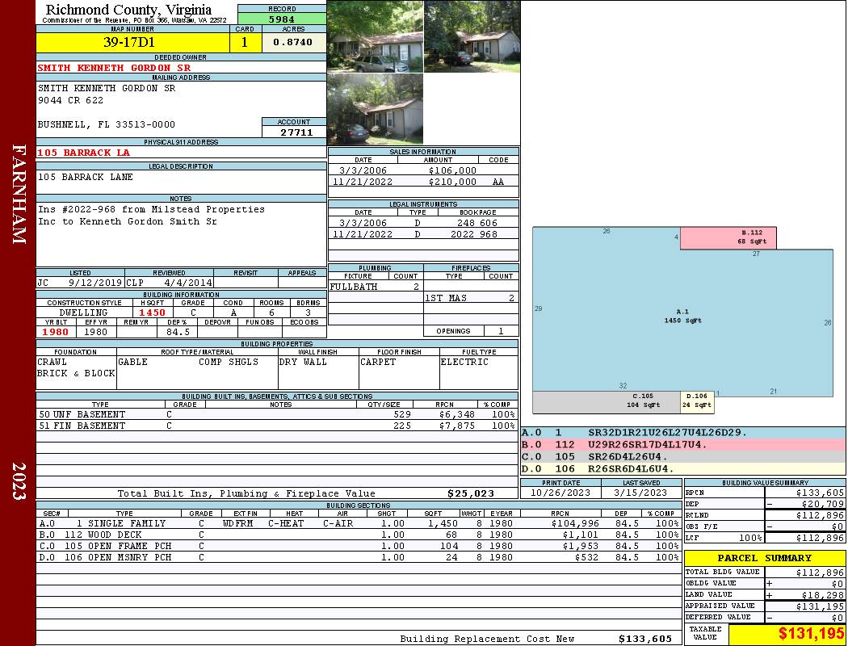Click the year built 1980 field
This screenshot has height=646, width=848.
(56, 332)
